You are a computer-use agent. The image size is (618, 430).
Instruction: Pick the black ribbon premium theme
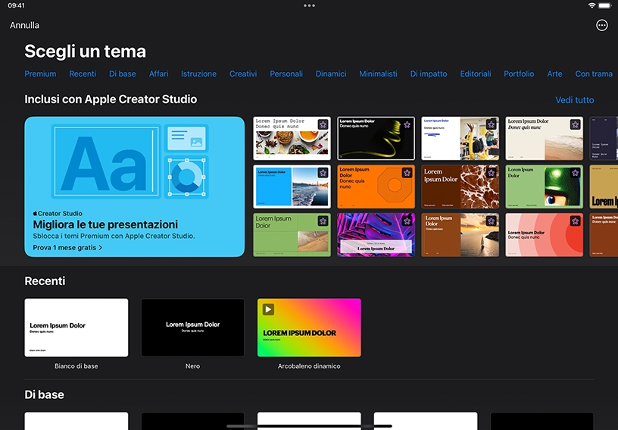tap(376, 138)
